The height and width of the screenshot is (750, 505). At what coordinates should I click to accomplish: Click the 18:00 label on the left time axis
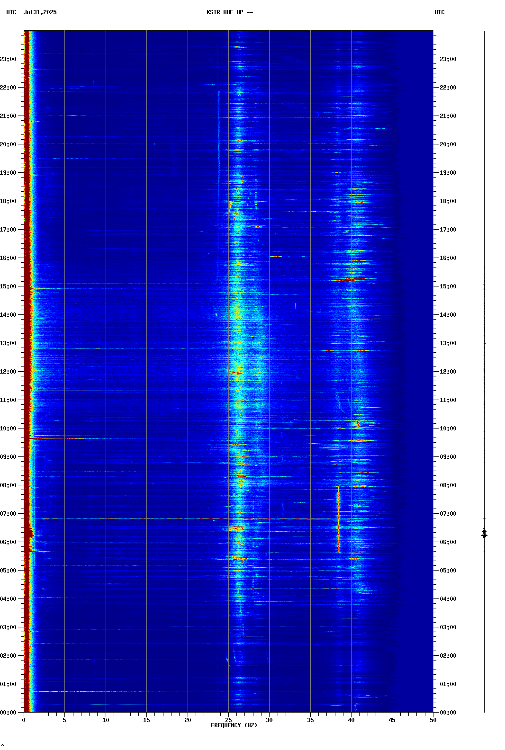point(8,201)
